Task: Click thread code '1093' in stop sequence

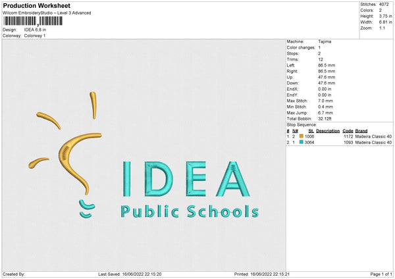Action: tap(348, 143)
